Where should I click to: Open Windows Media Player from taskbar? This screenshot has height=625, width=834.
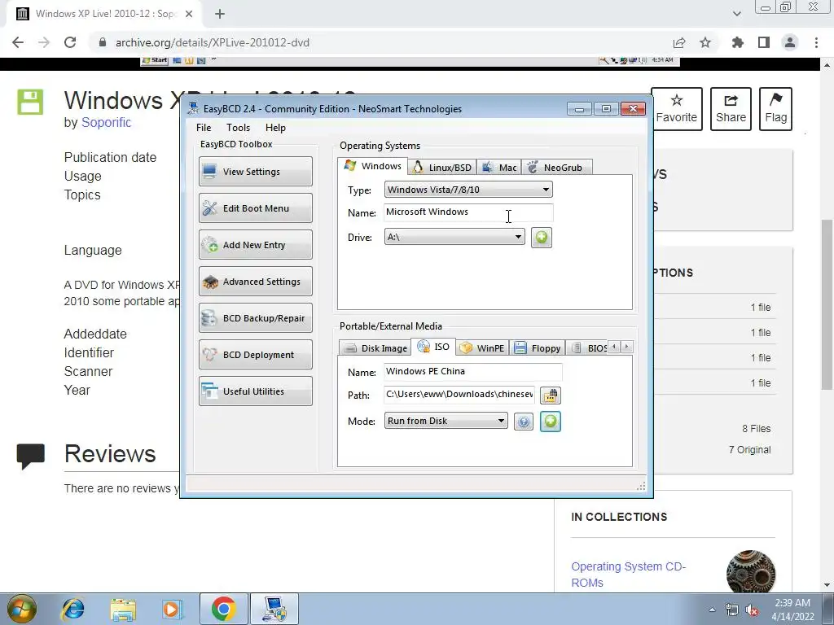coord(172,609)
